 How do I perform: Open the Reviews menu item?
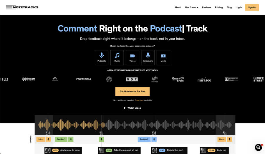tap(206, 7)
